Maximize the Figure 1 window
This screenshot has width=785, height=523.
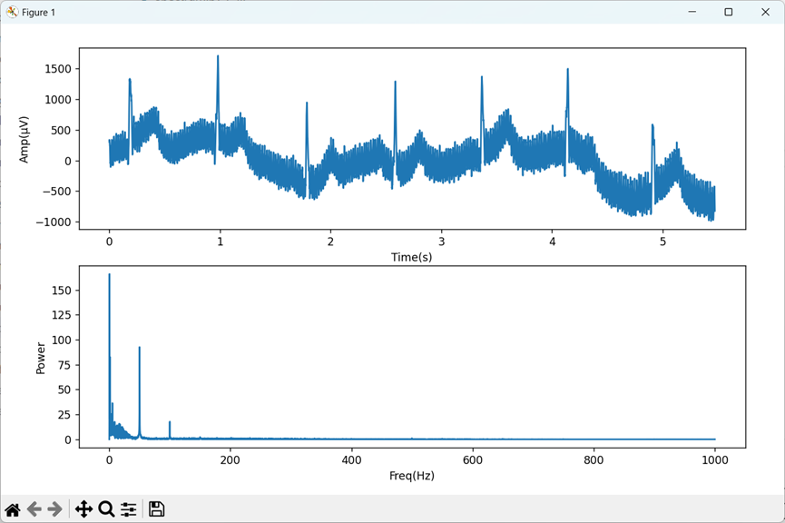(x=729, y=12)
